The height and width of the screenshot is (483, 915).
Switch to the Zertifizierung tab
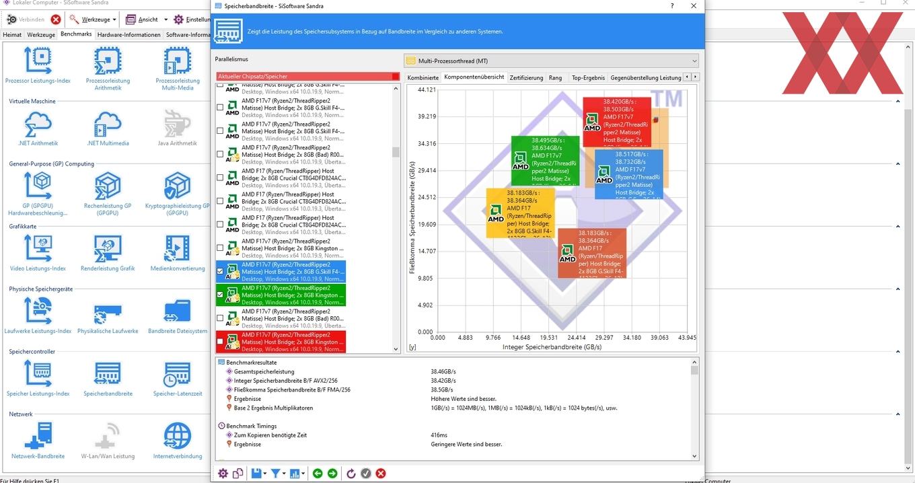click(526, 77)
